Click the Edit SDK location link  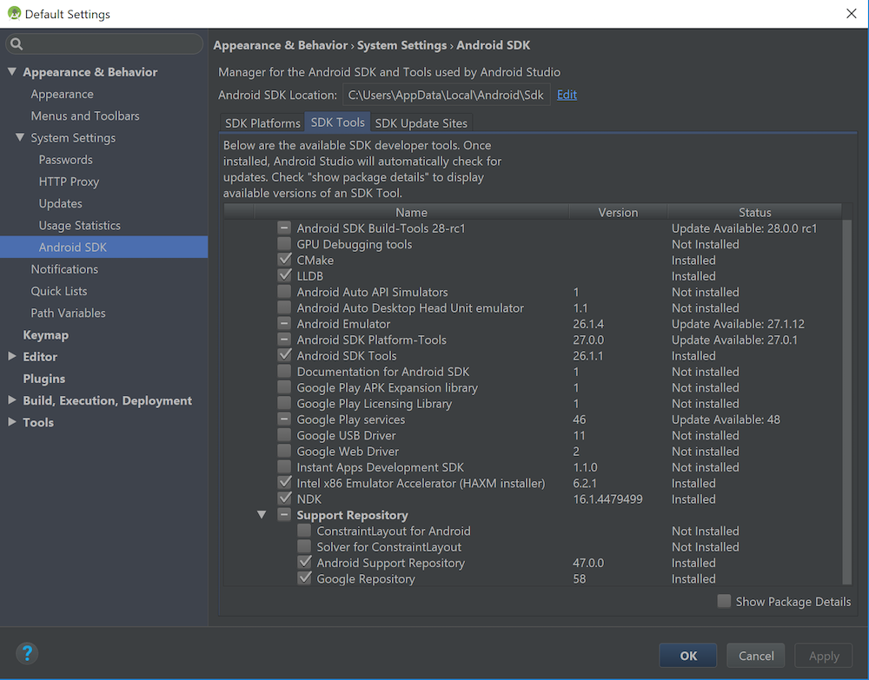coord(567,95)
